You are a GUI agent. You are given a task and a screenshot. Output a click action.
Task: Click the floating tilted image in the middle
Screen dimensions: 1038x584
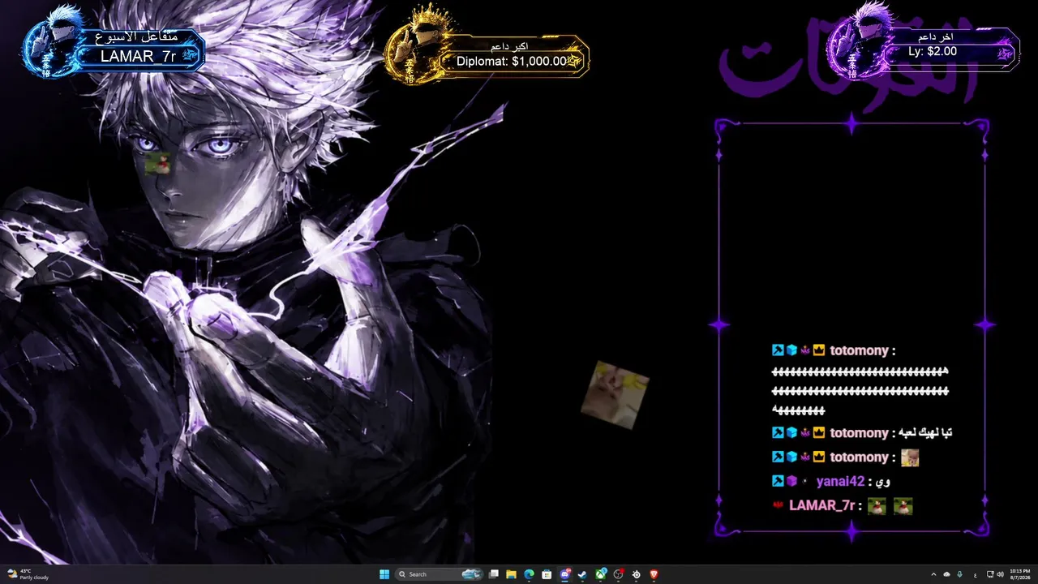click(x=615, y=395)
